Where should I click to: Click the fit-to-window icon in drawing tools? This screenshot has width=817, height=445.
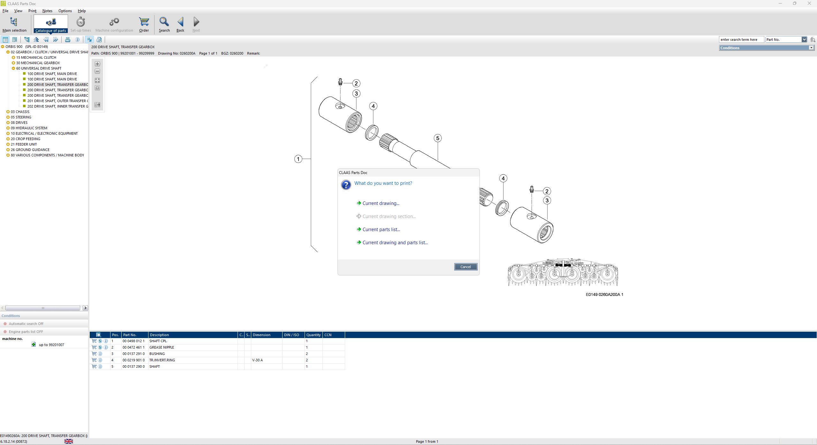coord(97,88)
